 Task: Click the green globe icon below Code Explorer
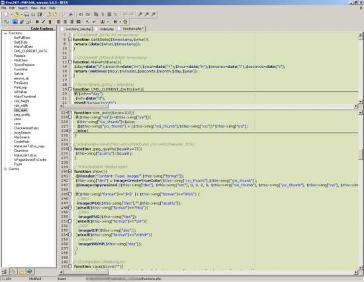(30, 271)
